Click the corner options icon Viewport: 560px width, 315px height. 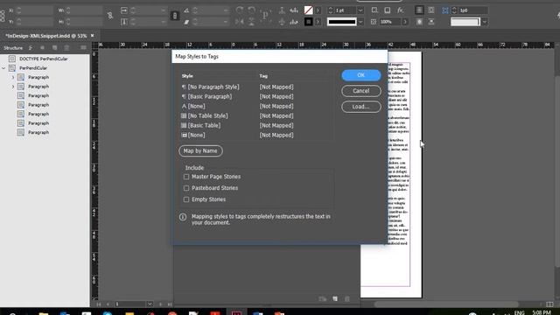(x=445, y=10)
